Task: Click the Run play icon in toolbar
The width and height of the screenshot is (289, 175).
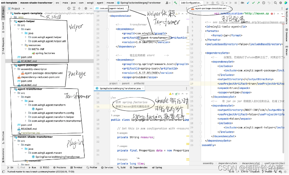Action: 208,3
